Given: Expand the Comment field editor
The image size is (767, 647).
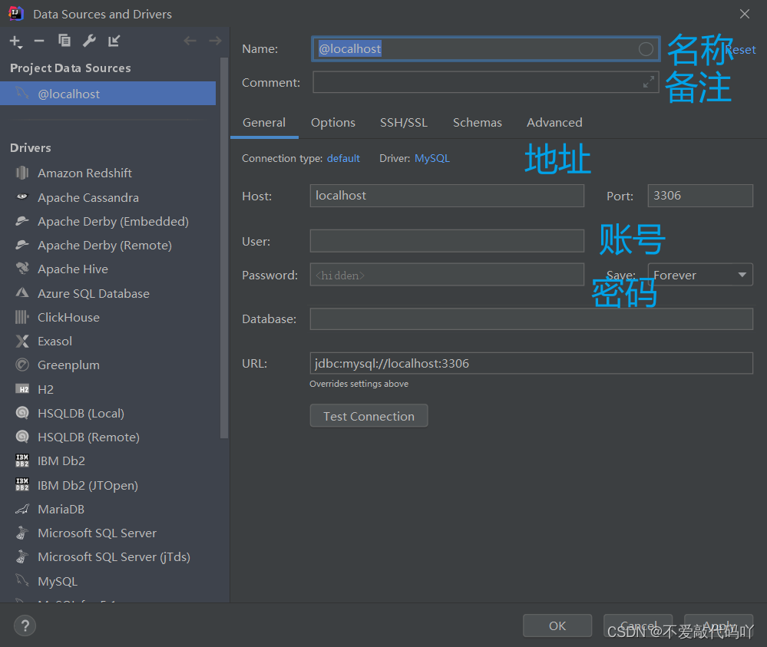Looking at the screenshot, I should (x=649, y=82).
